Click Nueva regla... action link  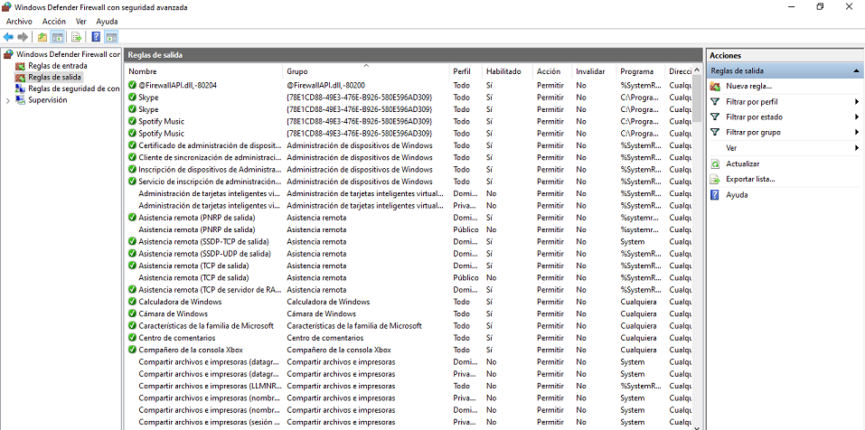click(748, 87)
